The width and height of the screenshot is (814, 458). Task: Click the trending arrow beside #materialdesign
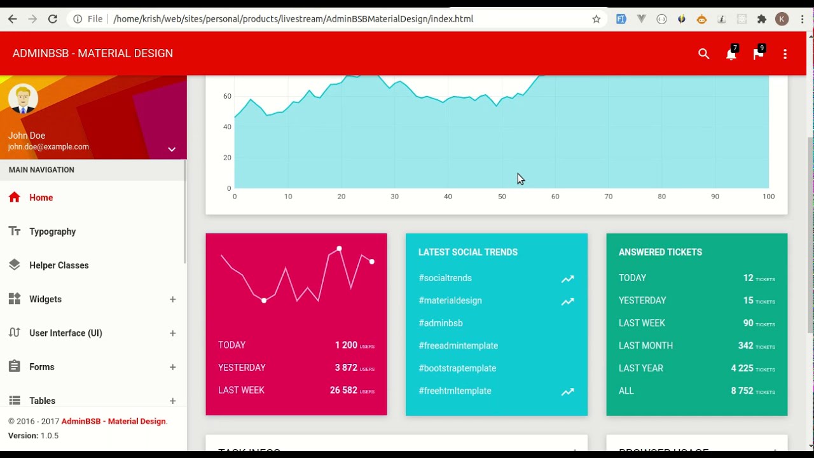[567, 302]
